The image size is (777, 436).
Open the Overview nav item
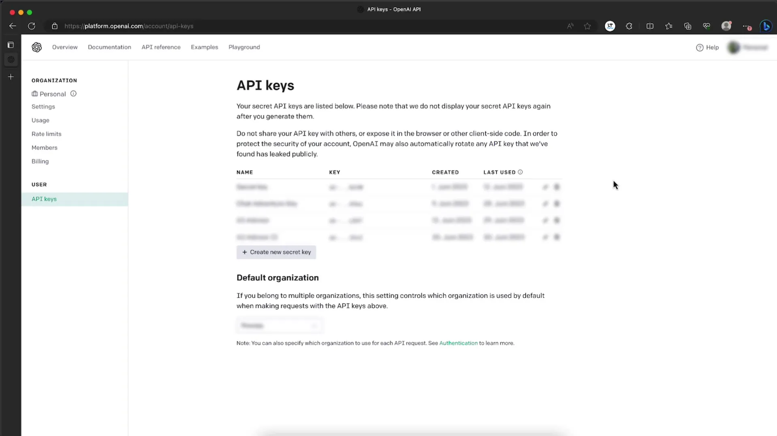[x=65, y=47]
